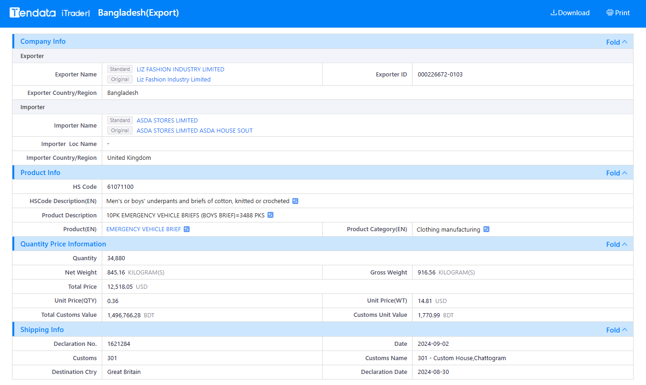The height and width of the screenshot is (385, 646).
Task: Click Importer Country value United Kingdom
Action: [129, 158]
